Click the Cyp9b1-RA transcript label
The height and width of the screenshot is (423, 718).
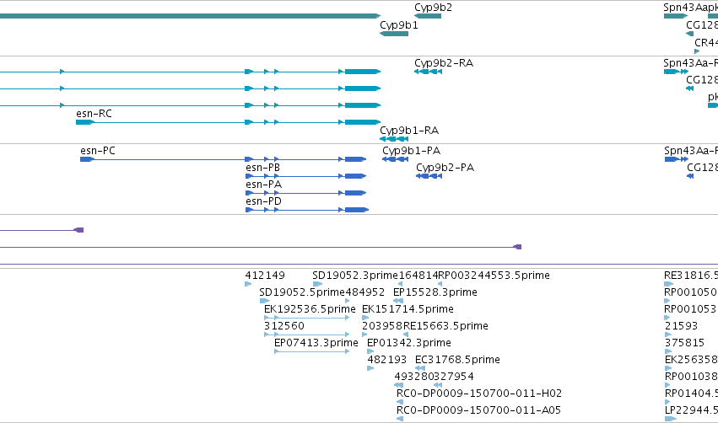[409, 131]
